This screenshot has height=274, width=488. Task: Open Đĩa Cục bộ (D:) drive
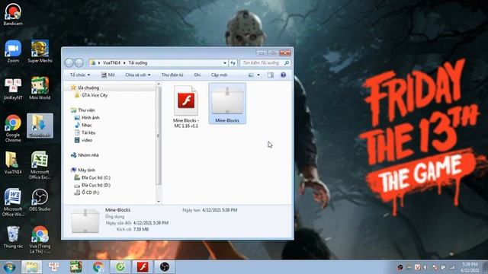pyautogui.click(x=96, y=185)
